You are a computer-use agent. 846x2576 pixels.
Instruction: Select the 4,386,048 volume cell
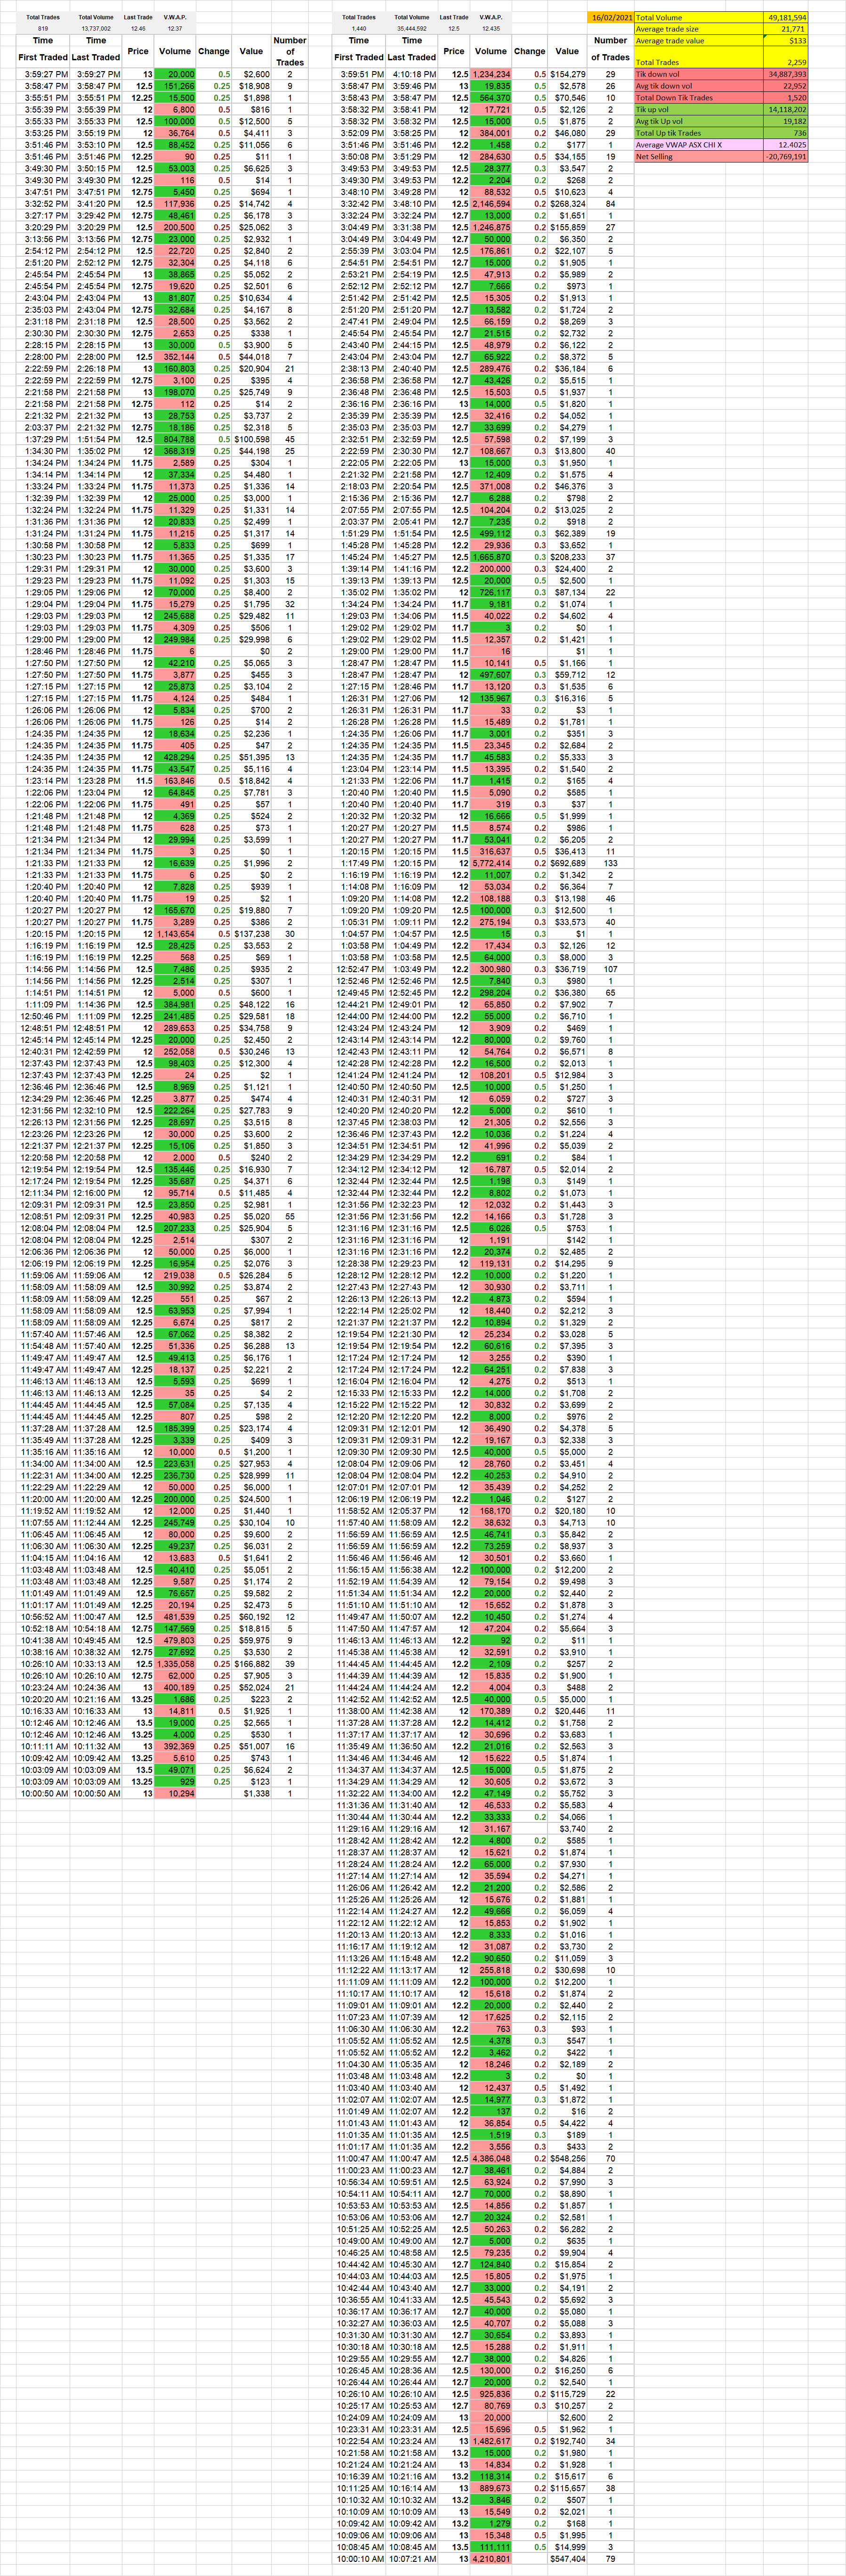pyautogui.click(x=491, y=2158)
